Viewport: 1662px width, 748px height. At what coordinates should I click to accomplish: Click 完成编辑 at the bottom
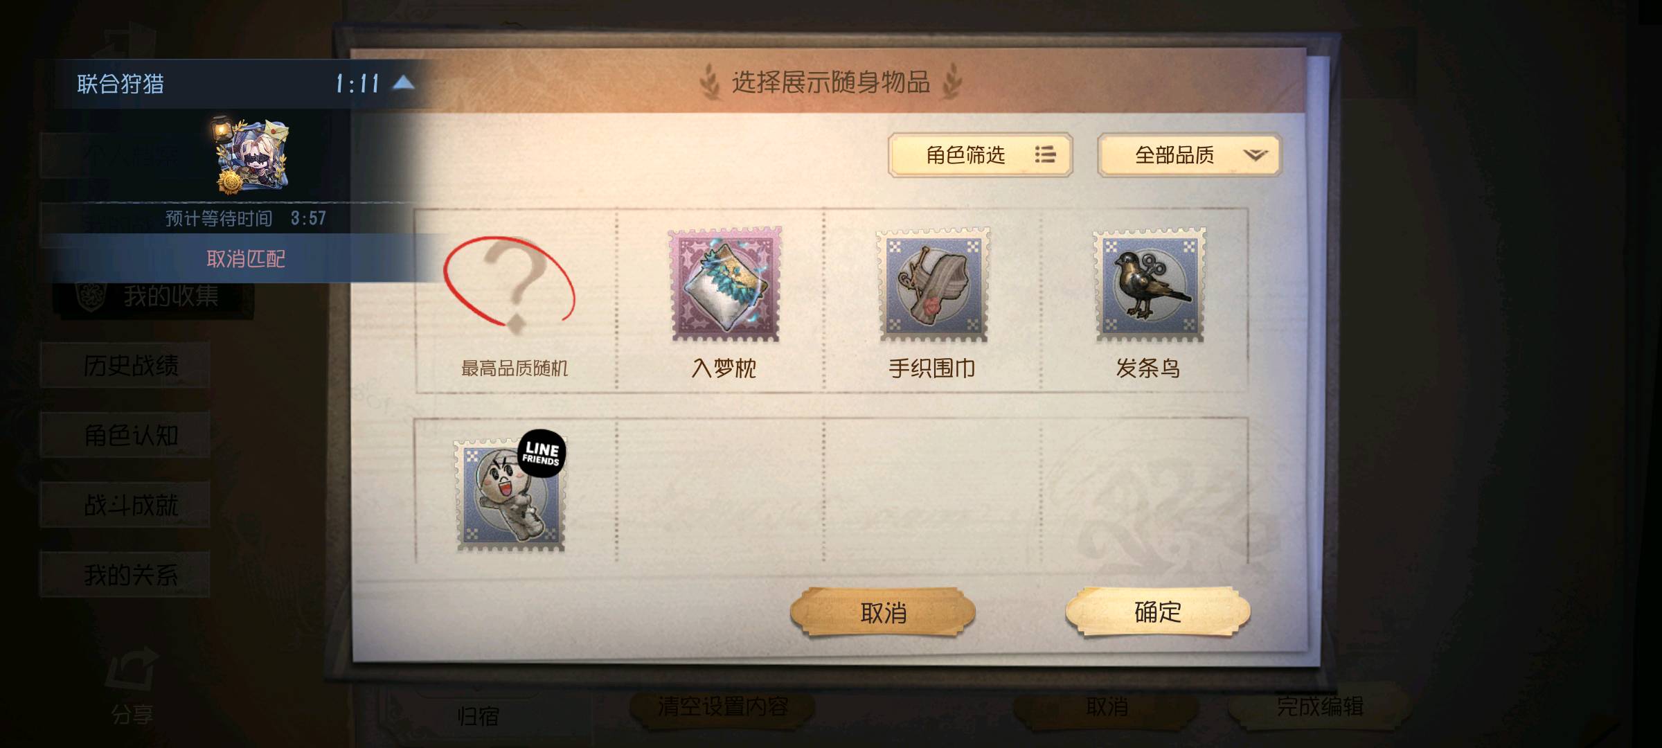pyautogui.click(x=1319, y=706)
